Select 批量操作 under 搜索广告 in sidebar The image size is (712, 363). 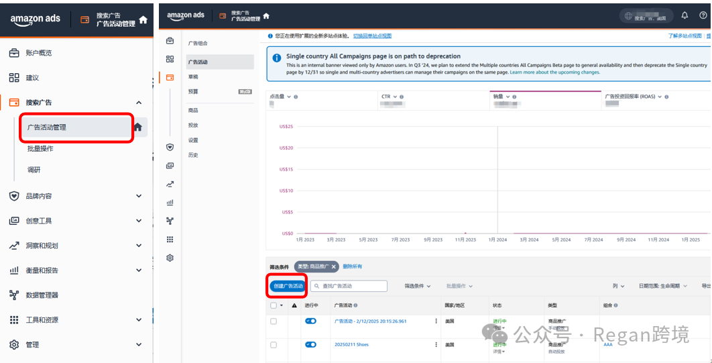[x=40, y=148]
